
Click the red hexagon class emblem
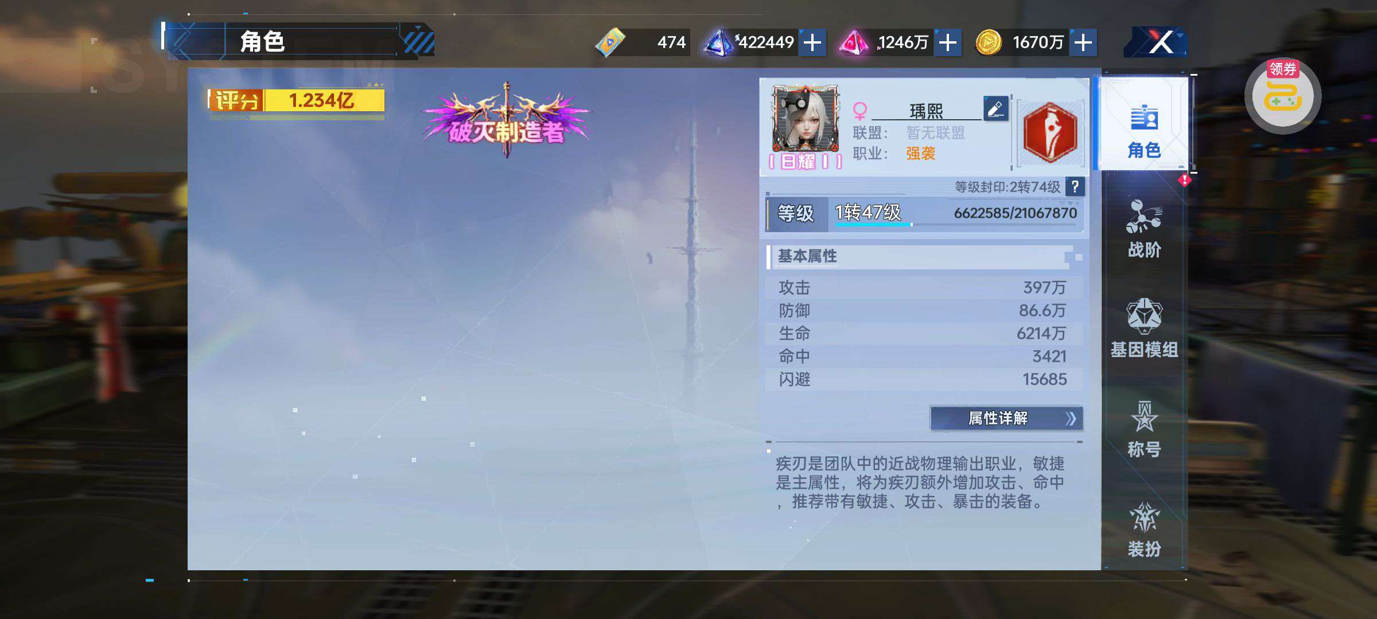click(1050, 133)
